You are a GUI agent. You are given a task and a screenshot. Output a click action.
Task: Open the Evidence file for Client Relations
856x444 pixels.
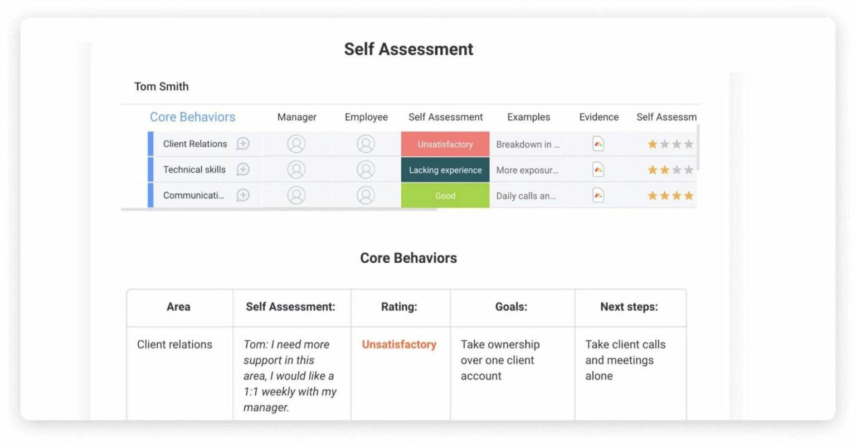598,143
